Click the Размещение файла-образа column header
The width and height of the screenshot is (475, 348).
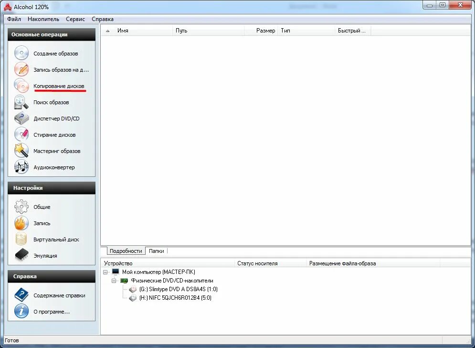tap(373, 263)
